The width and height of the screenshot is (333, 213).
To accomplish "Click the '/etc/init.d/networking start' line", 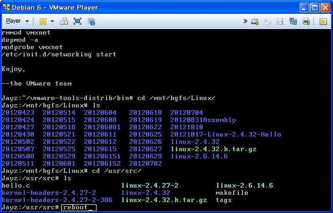I will click(x=59, y=54).
